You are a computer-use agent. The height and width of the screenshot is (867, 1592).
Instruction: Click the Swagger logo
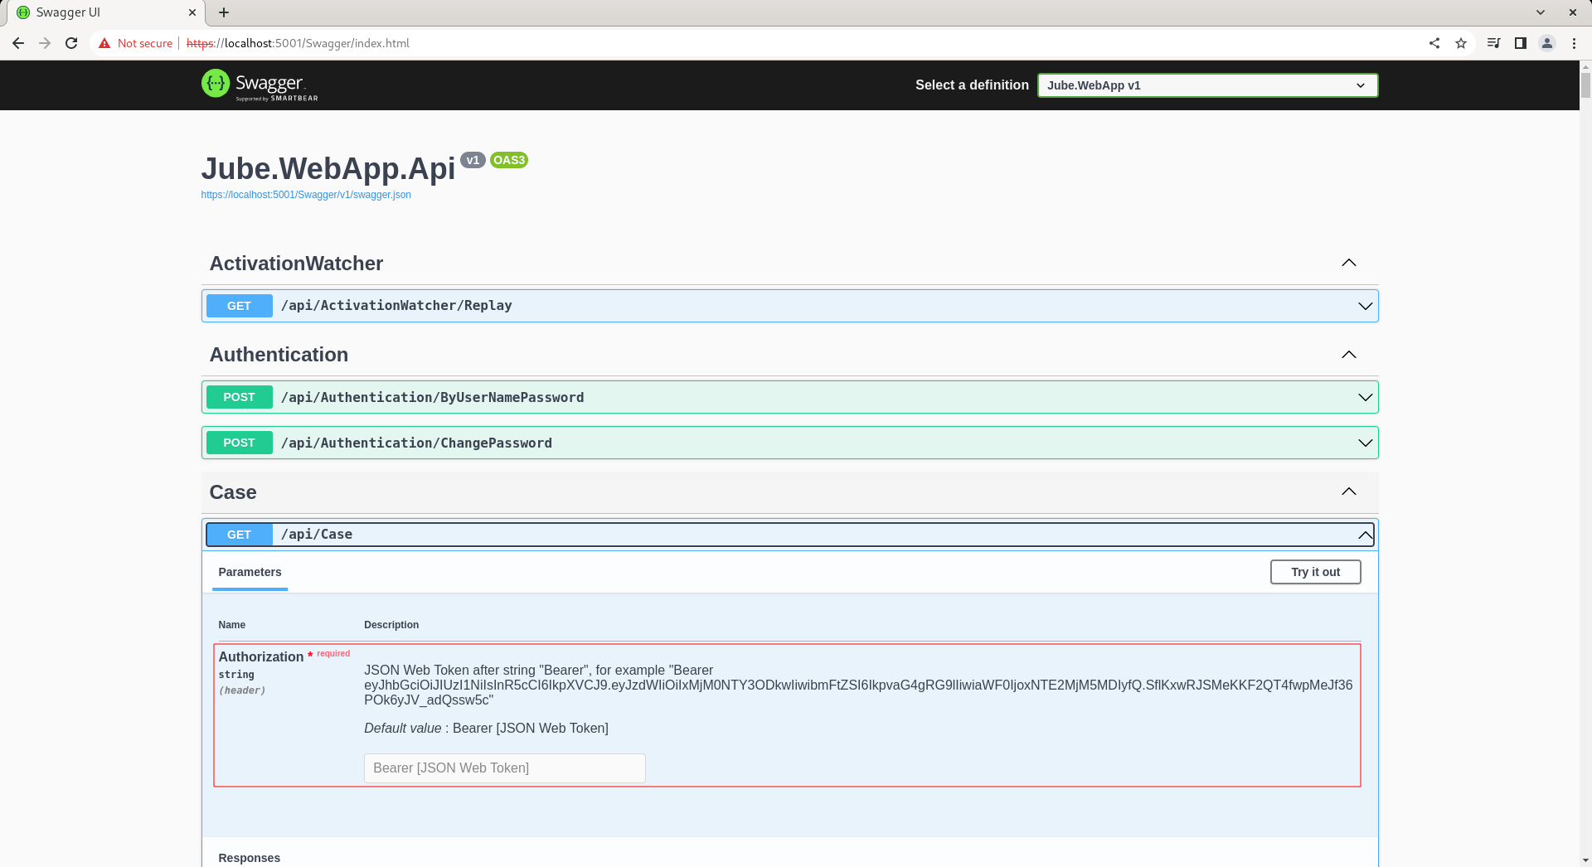(x=260, y=85)
